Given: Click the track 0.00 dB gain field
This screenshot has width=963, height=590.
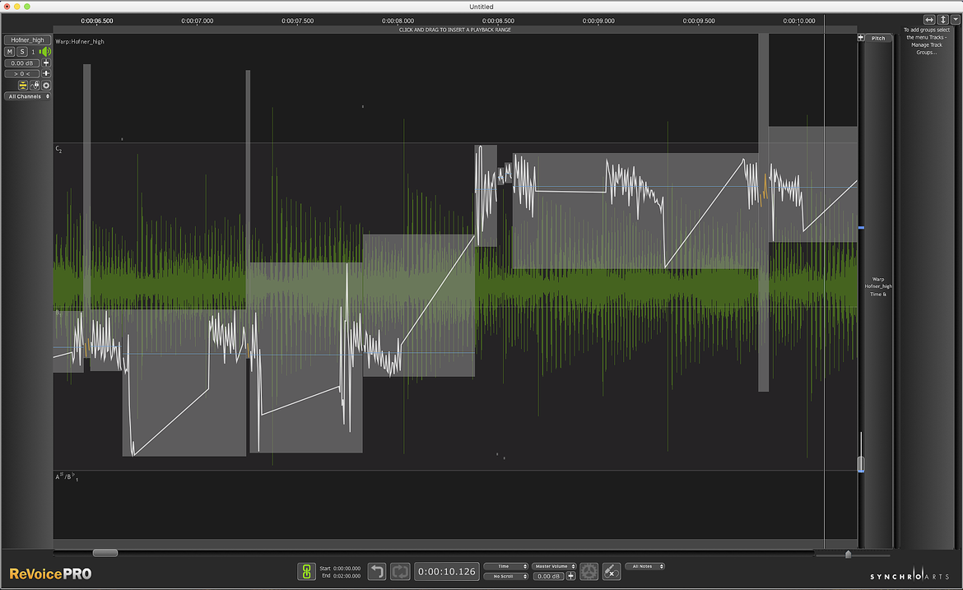Looking at the screenshot, I should pos(22,63).
